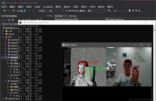Open the Debug configuration dropdown

(43, 11)
